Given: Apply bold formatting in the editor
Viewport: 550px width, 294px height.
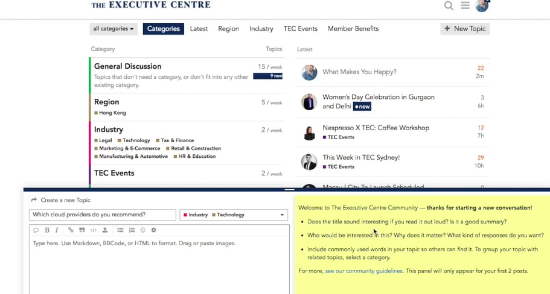Looking at the screenshot, I should click(x=47, y=230).
